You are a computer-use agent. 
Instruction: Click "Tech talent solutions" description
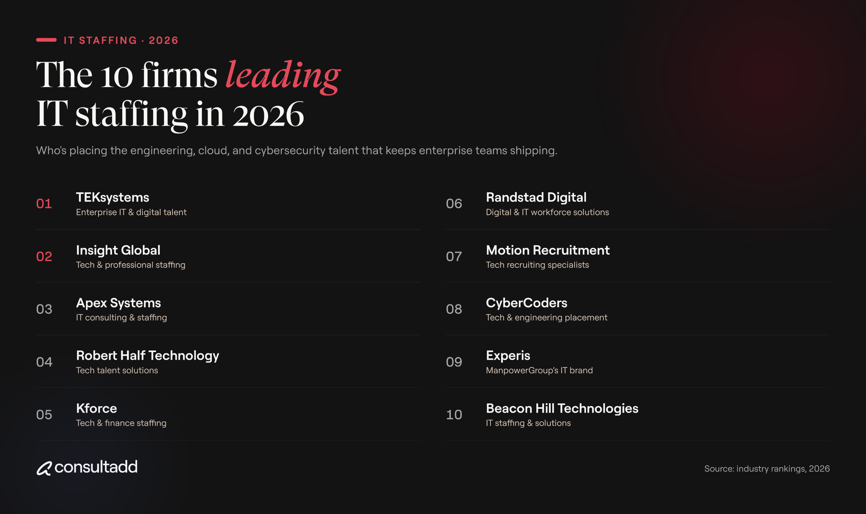[x=117, y=370]
